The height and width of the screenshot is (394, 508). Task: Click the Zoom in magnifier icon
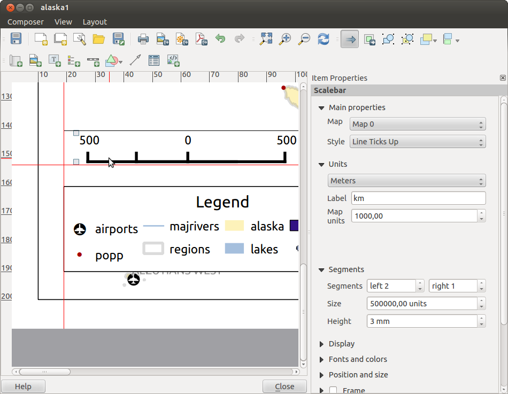click(x=286, y=38)
